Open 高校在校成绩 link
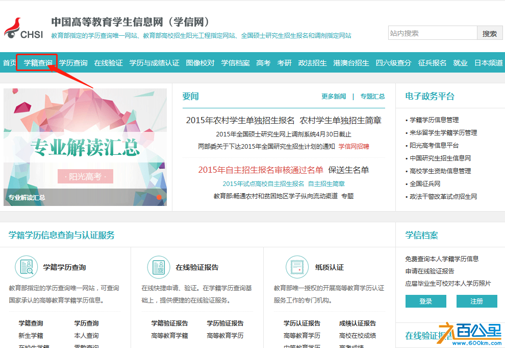Screen dimensions: 505x348 coord(358,336)
